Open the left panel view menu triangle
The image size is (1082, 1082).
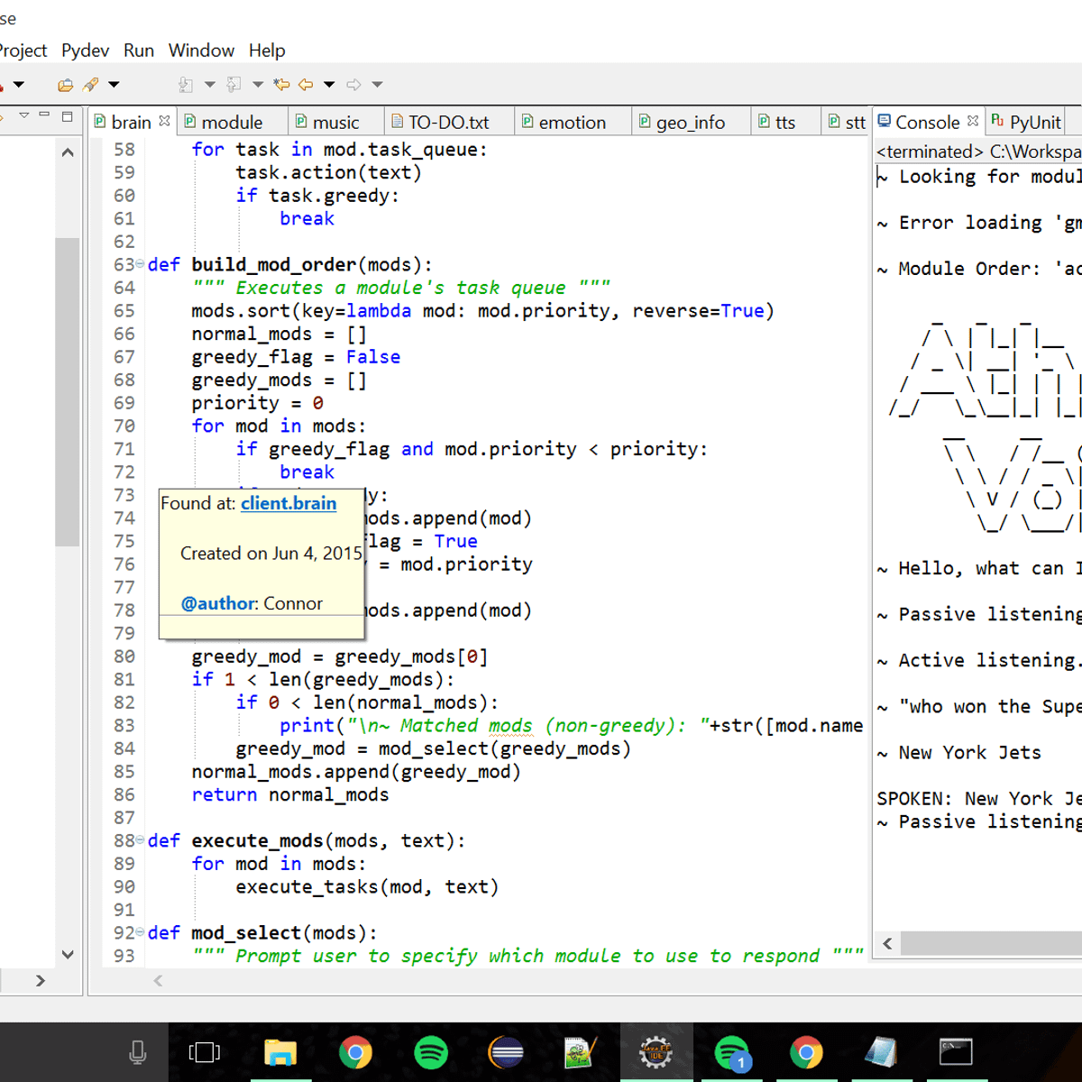pyautogui.click(x=23, y=115)
